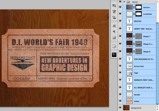Select the 'design' group name
159x111 pixels.
point(135,2)
